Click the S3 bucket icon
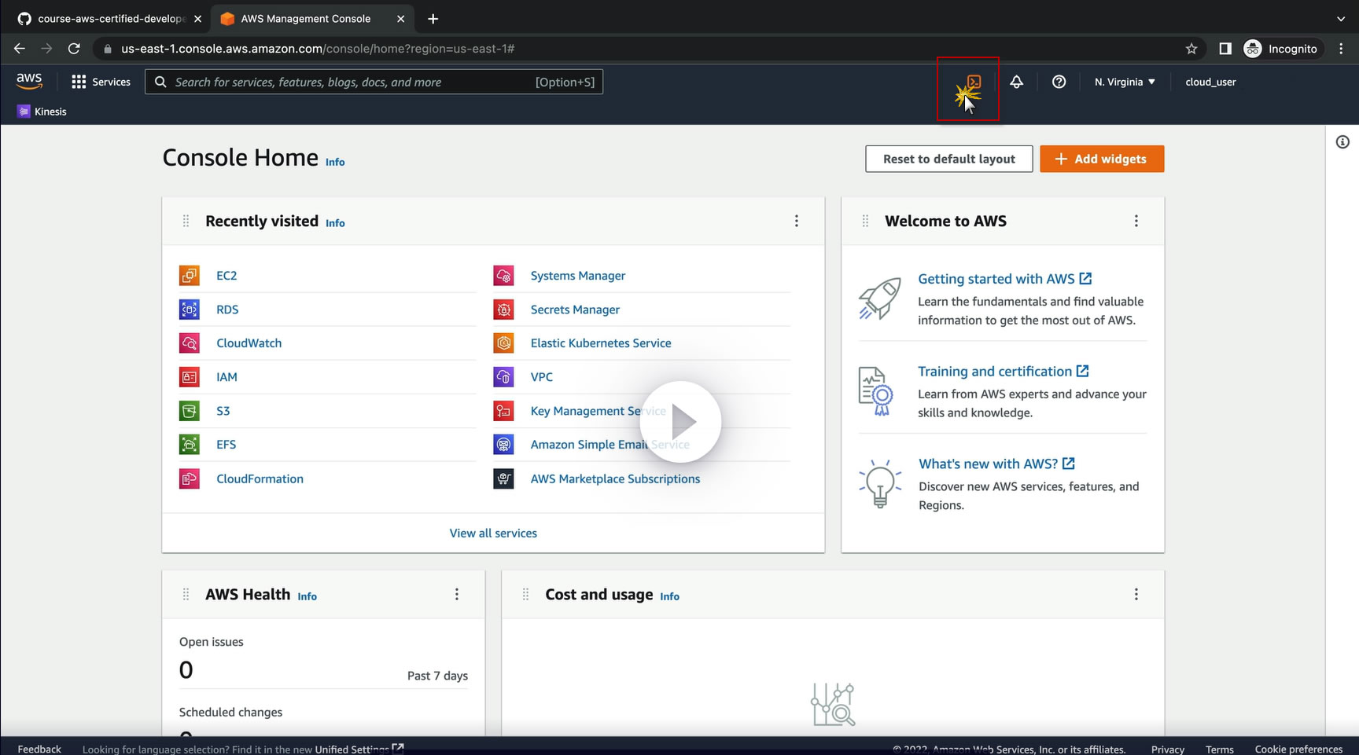This screenshot has height=755, width=1359. [x=190, y=411]
